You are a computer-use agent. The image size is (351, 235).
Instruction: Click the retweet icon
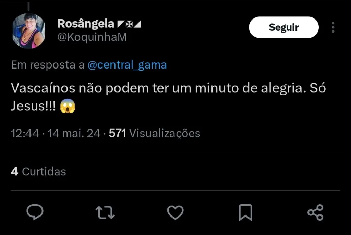[x=105, y=212]
